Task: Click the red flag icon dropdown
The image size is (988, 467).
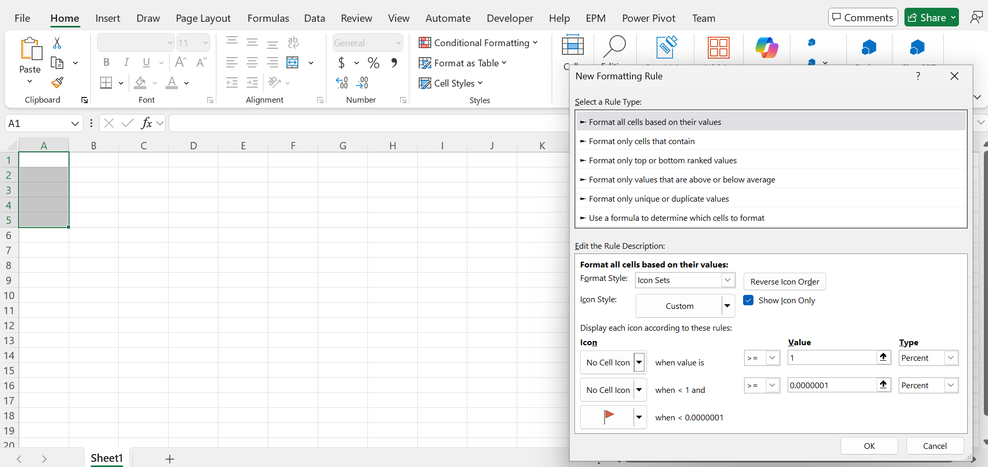Action: coord(639,417)
